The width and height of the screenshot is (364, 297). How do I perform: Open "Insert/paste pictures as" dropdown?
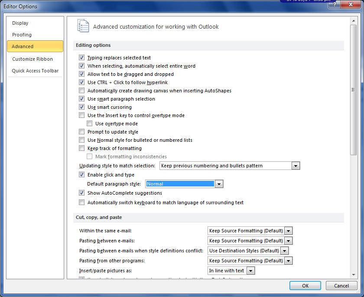click(x=250, y=271)
